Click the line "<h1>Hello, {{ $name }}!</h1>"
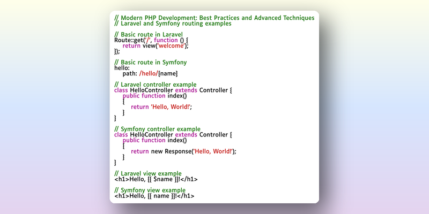Viewport: 429px width, 214px height. tap(156, 179)
